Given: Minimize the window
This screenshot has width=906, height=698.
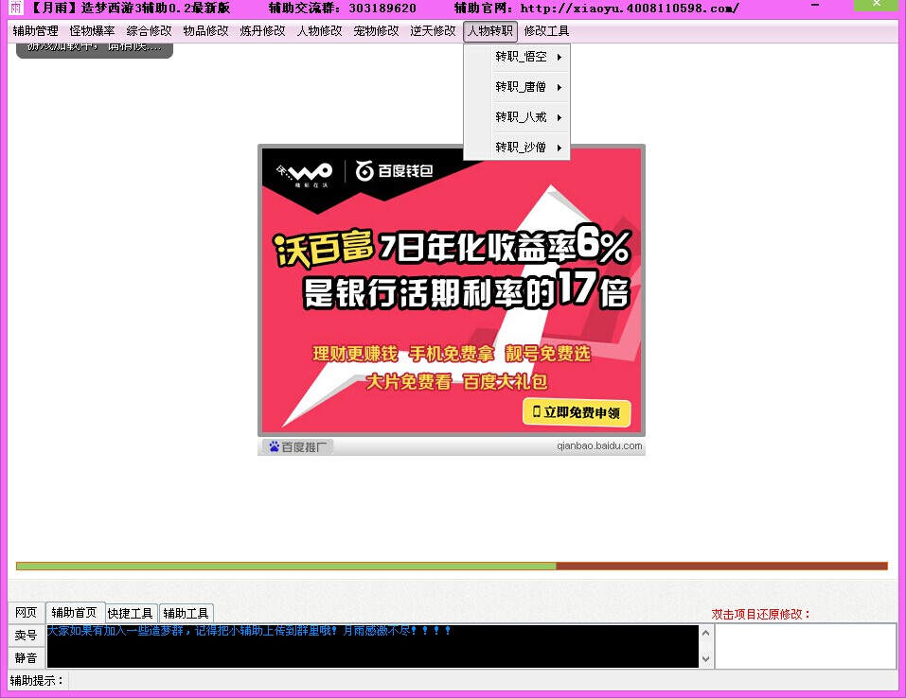Looking at the screenshot, I should (815, 5).
